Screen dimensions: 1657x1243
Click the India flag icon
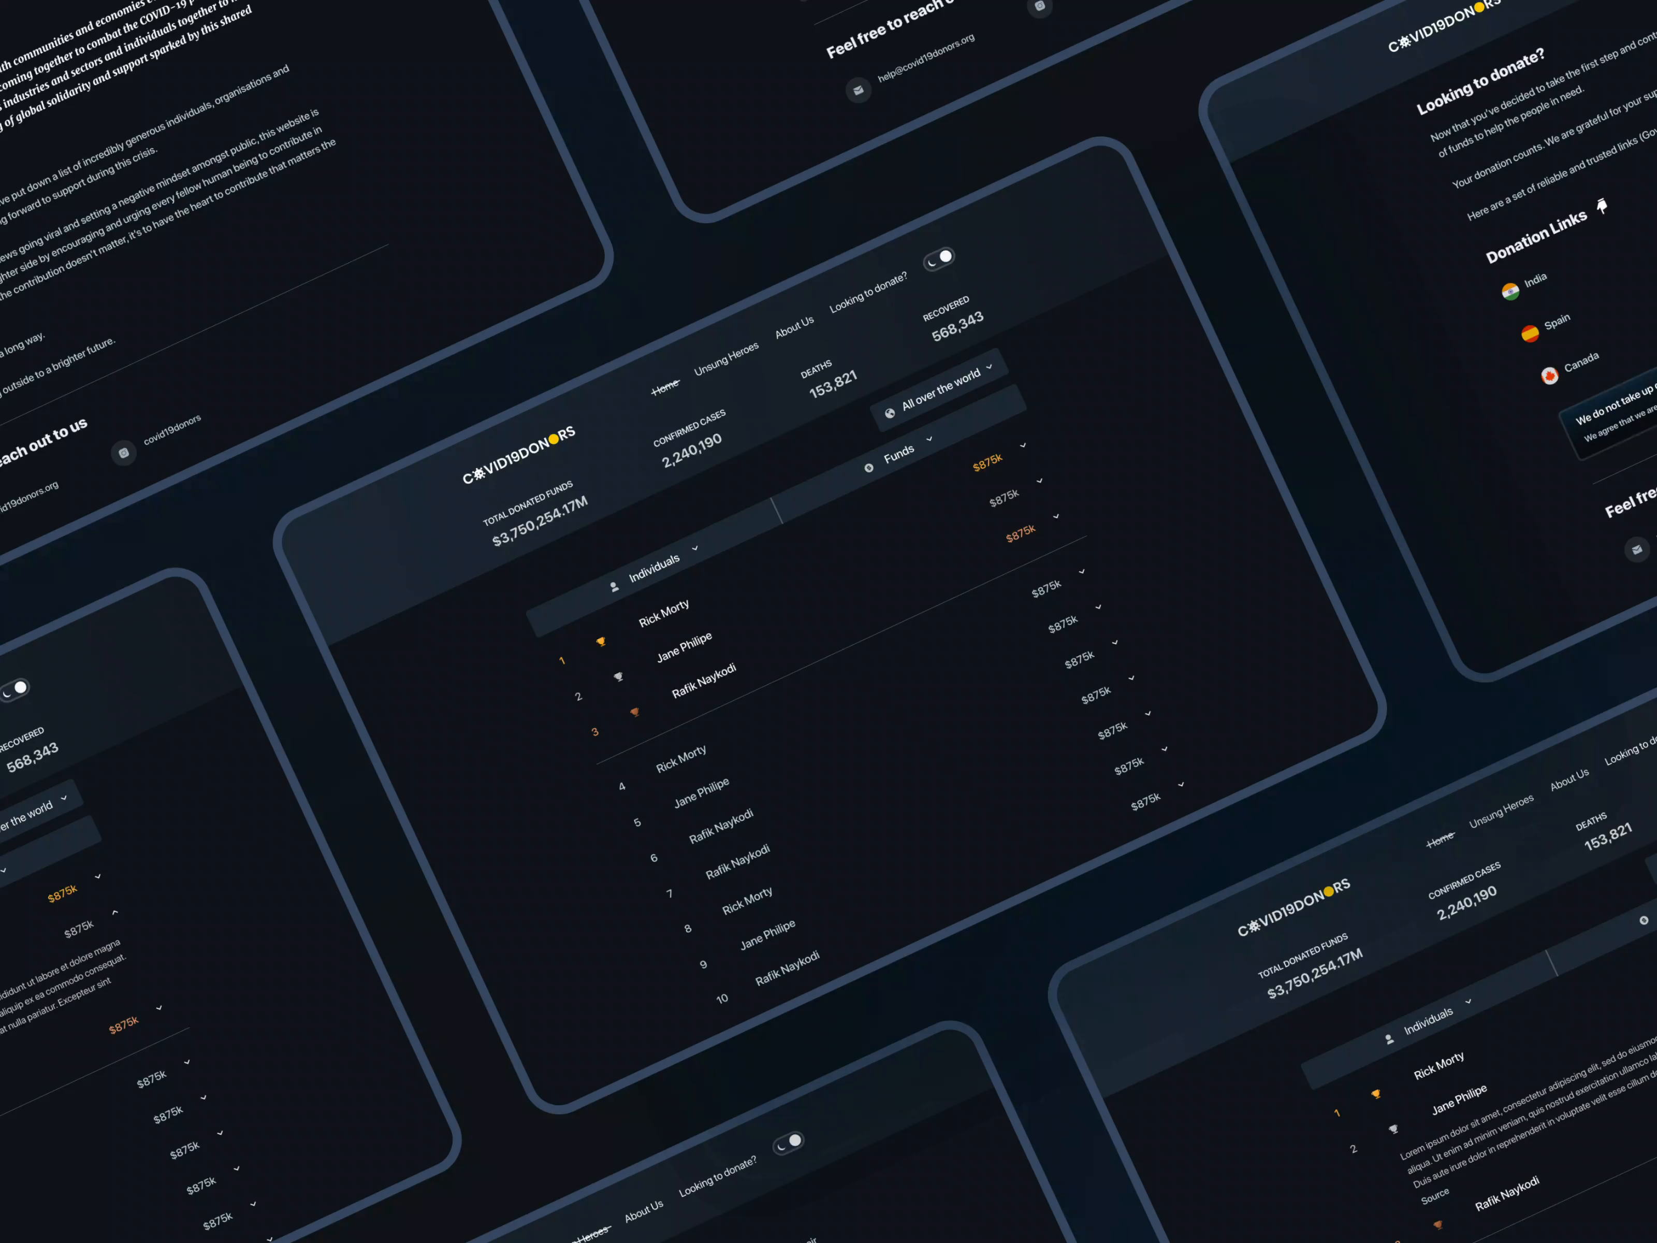point(1510,292)
